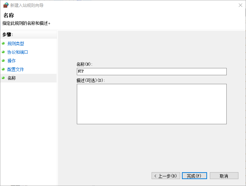The height and width of the screenshot is (186, 246).
Task: Click 完成(F) to finish the rule
Action: (194, 176)
